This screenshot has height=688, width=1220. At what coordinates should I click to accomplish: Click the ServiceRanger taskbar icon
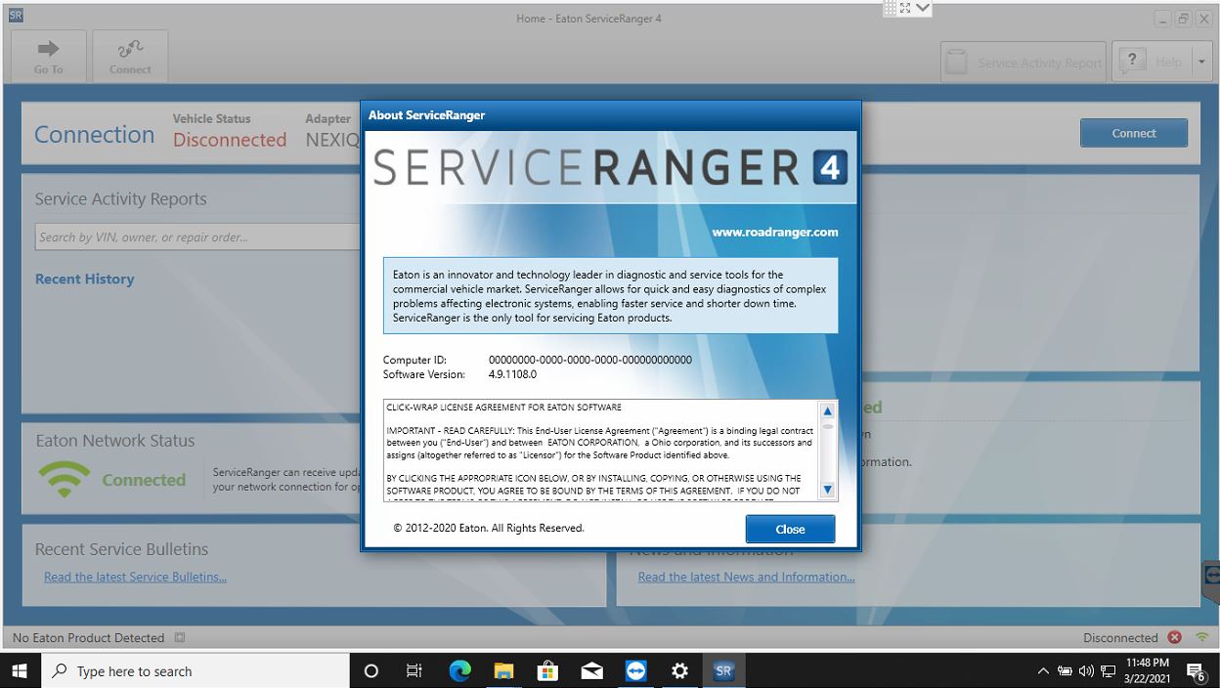click(x=723, y=671)
